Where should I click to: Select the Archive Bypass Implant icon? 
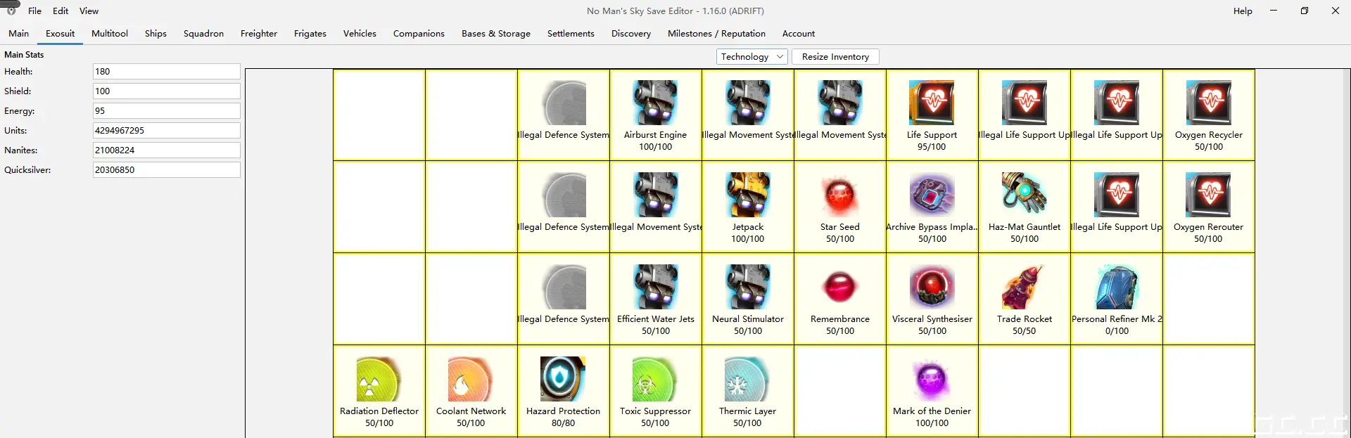(x=932, y=195)
